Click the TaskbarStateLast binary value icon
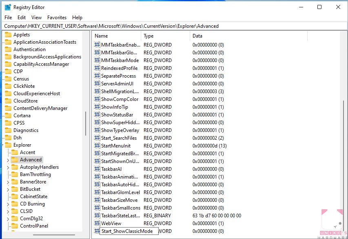Viewport: 348px width, 239px height. (97, 215)
